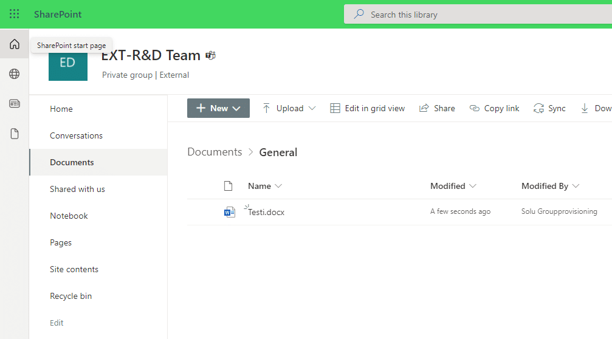This screenshot has width=612, height=339.
Task: Click the Copy link chain icon
Action: (474, 108)
